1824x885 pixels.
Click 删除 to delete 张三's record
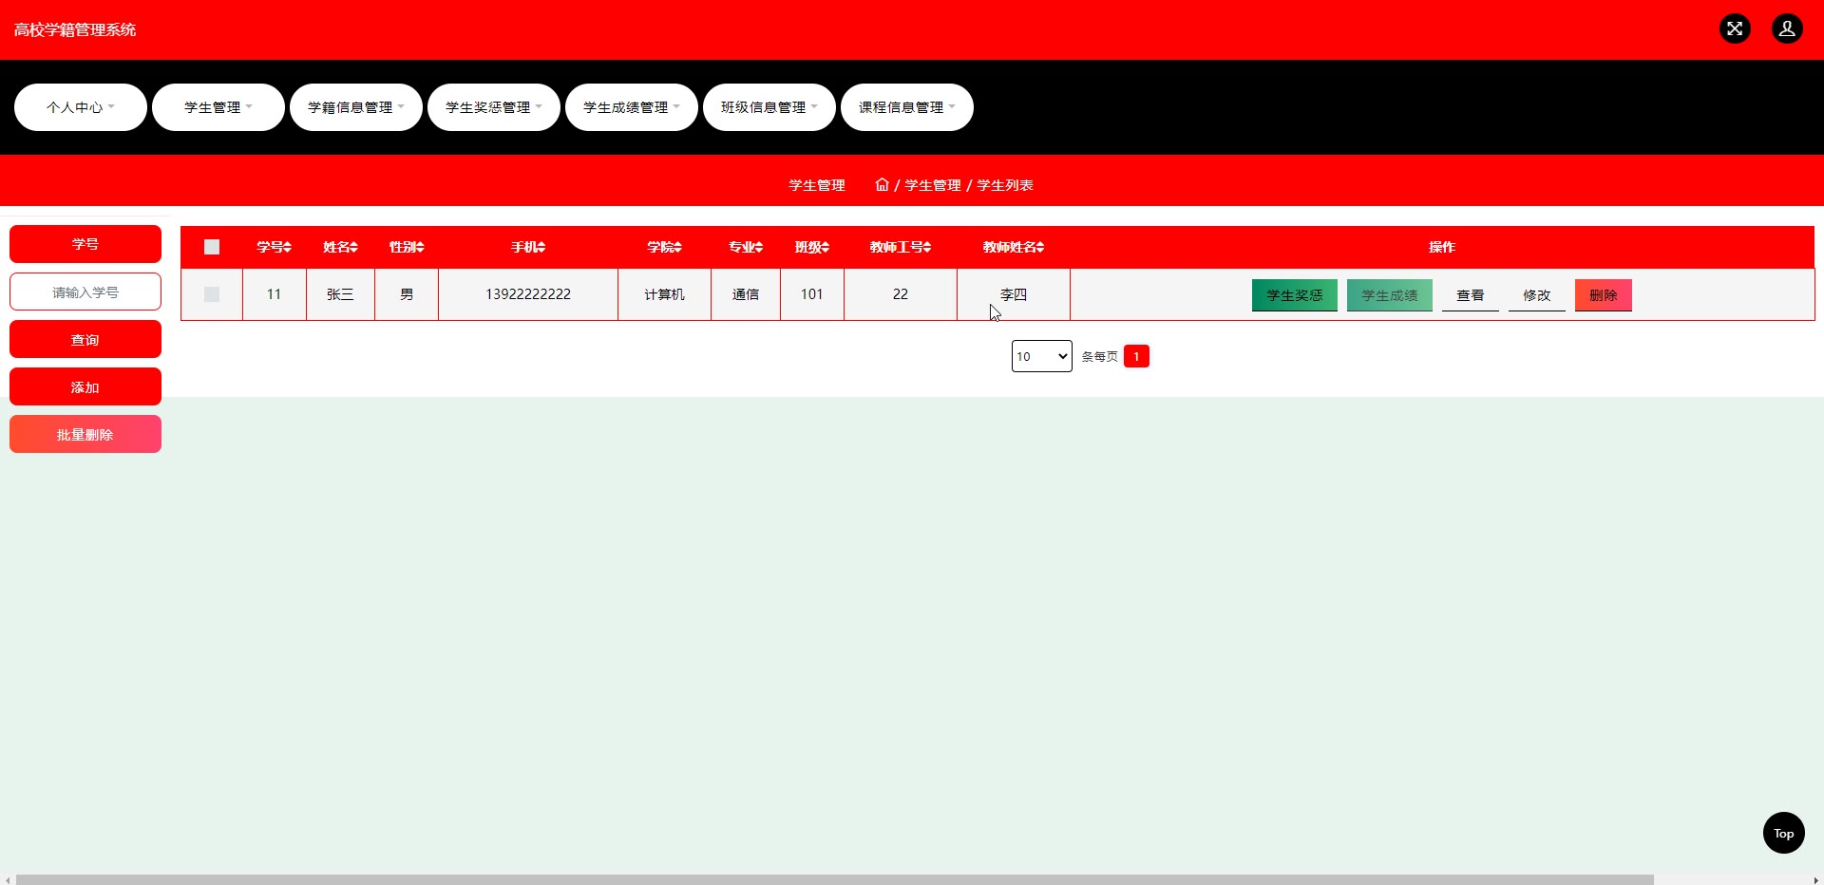[x=1604, y=295]
